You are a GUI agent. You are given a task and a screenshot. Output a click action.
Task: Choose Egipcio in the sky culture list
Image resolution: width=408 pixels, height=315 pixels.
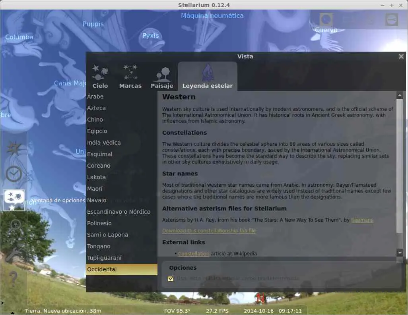tap(122, 131)
